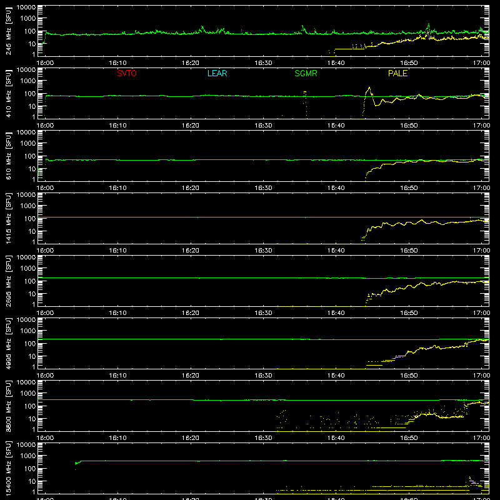The height and width of the screenshot is (500, 500).
Task: Select the 1415 MHz [SFU] axis title
Action: [9, 218]
